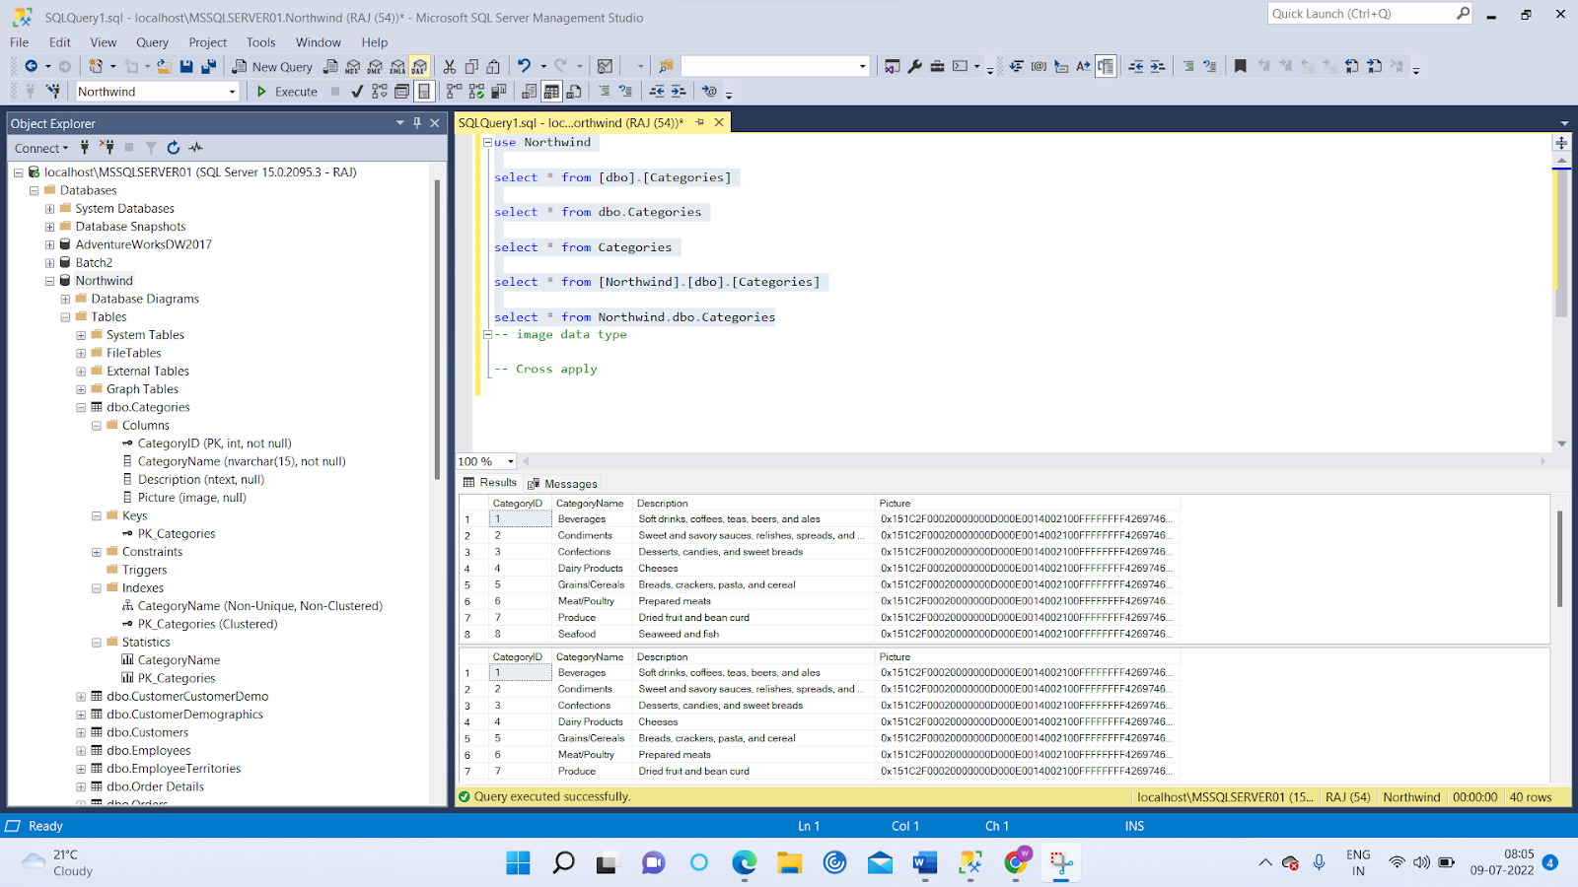Switch output to Results to File
This screenshot has height=887, width=1578.
[x=573, y=92]
